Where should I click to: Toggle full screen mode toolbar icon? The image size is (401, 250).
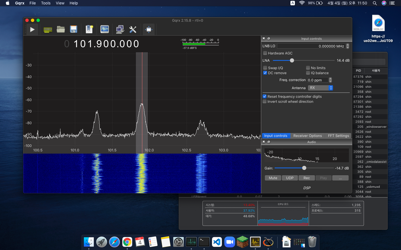point(149,29)
